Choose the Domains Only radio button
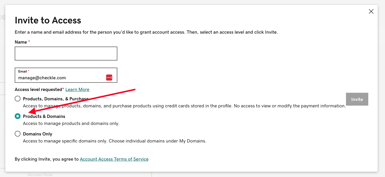 coord(18,134)
